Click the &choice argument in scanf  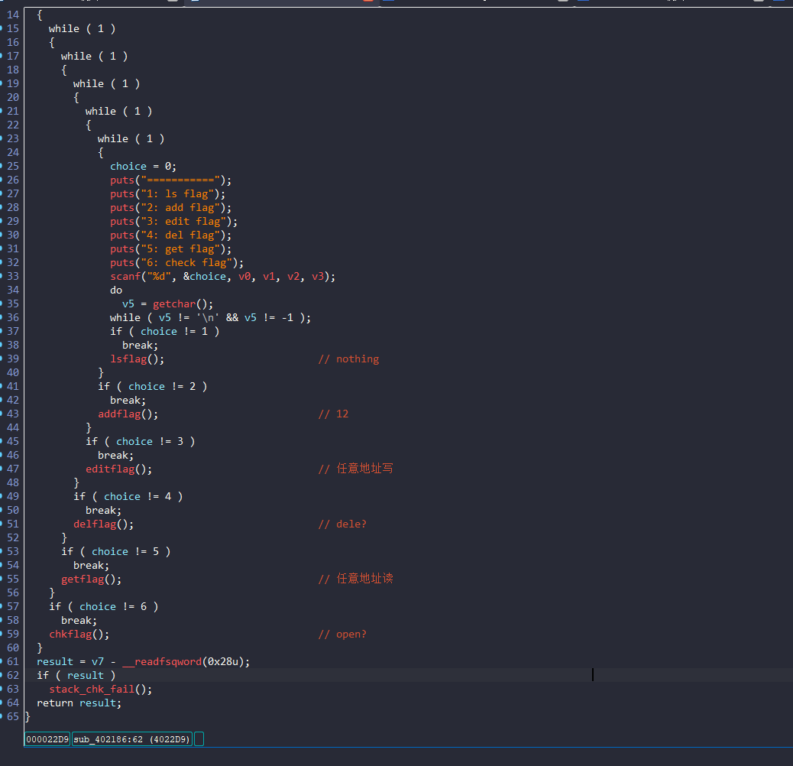pos(204,276)
